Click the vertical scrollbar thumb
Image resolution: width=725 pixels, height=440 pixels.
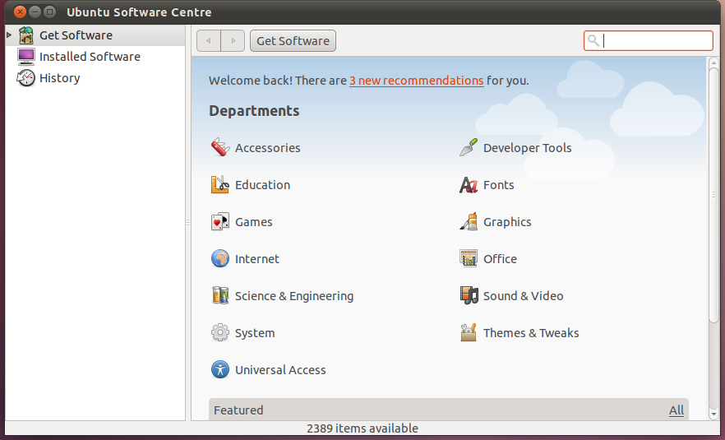[713, 195]
